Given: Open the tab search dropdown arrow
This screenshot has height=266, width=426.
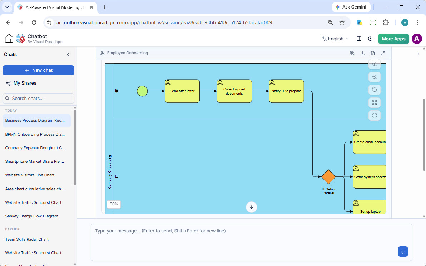Looking at the screenshot, I should click(x=7, y=7).
